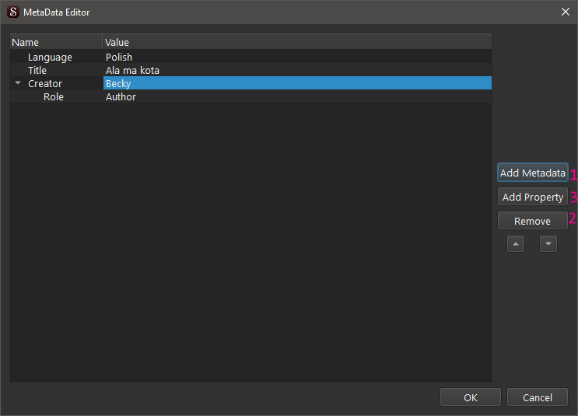Viewport: 578px width, 416px height.
Task: Remove the selected metadata entry
Action: click(x=533, y=221)
